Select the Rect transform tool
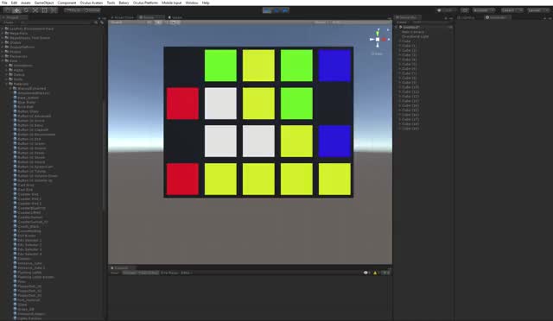The height and width of the screenshot is (321, 553). [x=44, y=10]
